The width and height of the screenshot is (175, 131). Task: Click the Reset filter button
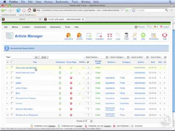(44, 57)
